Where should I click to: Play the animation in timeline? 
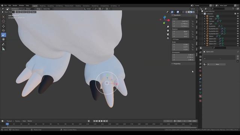coord(102,121)
